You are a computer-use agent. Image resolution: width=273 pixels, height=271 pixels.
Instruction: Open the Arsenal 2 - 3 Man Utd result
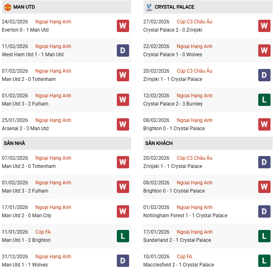25,129
